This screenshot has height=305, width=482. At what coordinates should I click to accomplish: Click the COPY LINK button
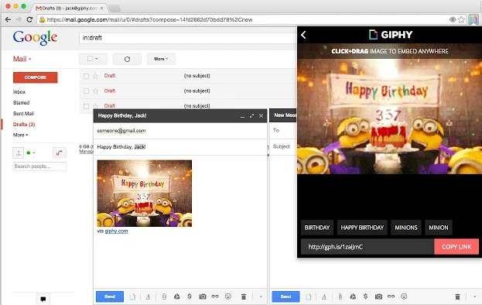point(456,247)
